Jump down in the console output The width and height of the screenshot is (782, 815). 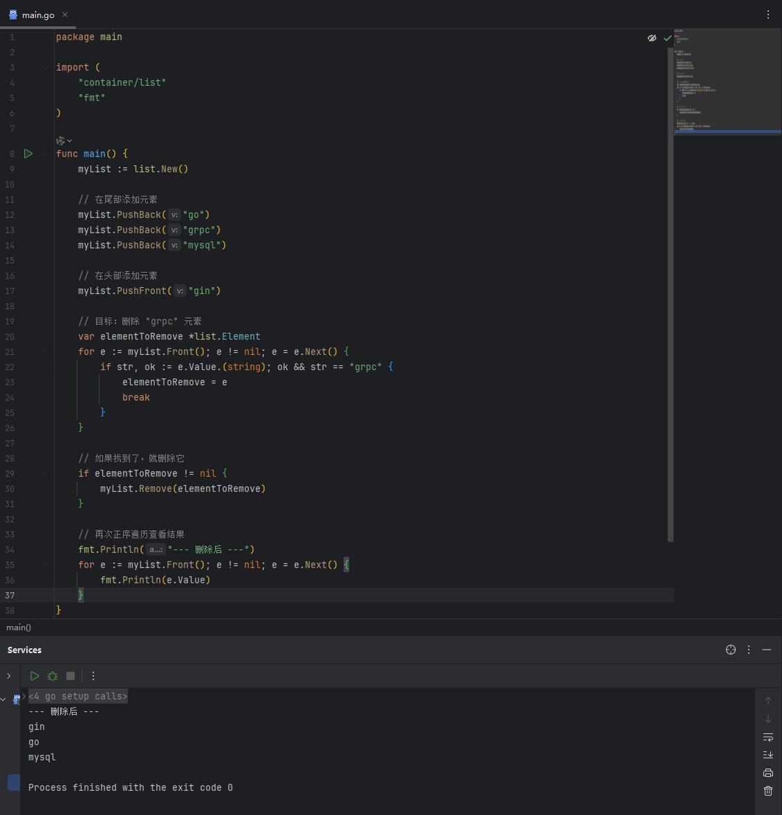768,719
